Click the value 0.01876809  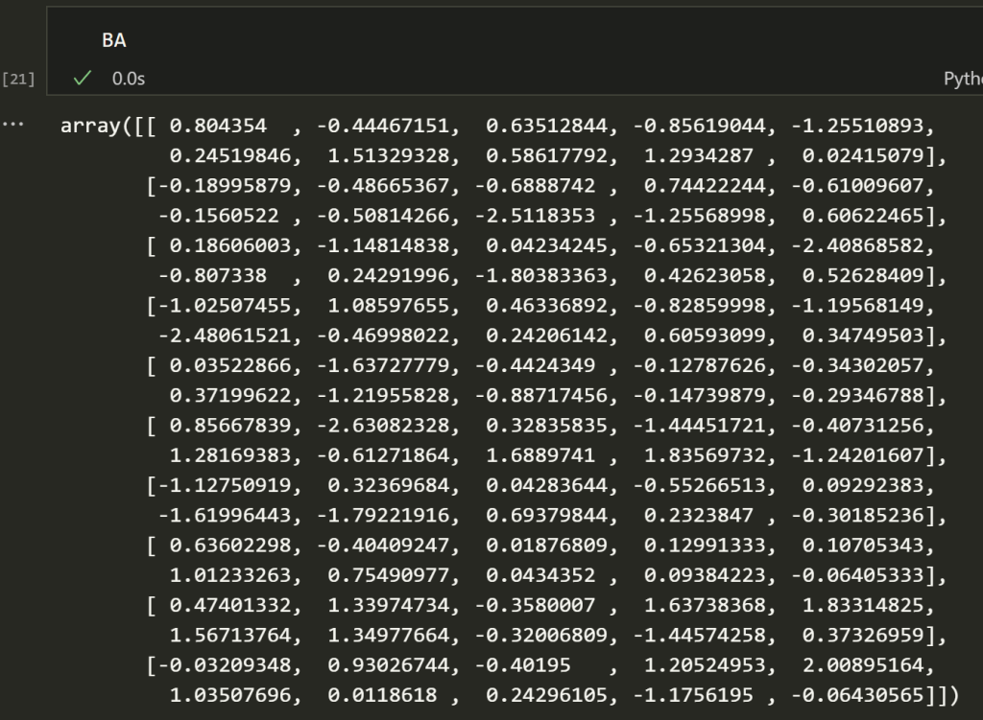[546, 546]
